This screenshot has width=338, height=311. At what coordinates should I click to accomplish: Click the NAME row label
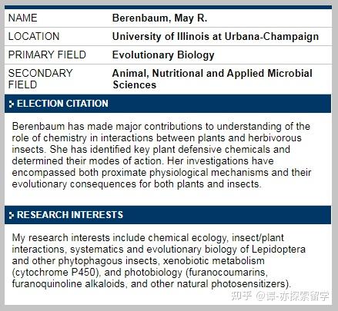[x=23, y=18]
